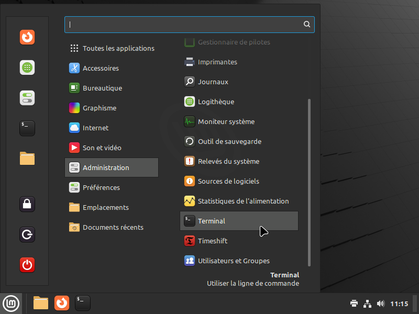Open system settings toggle icon in sidebar
Viewport: 419px width, 314px height.
pos(27,98)
